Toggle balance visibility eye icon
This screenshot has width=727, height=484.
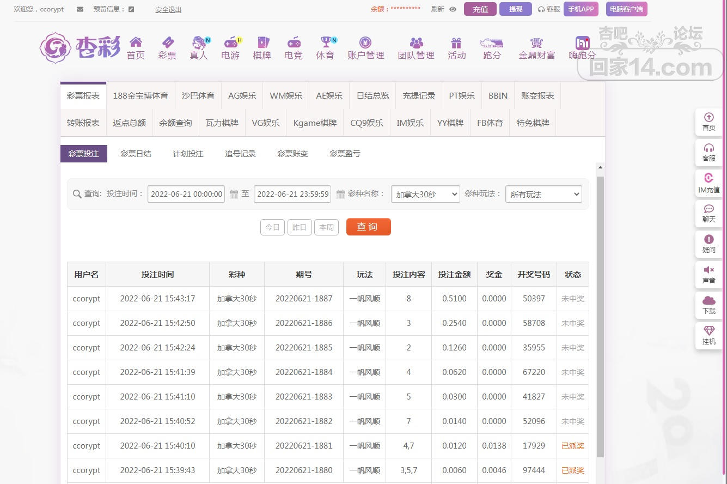pyautogui.click(x=453, y=9)
